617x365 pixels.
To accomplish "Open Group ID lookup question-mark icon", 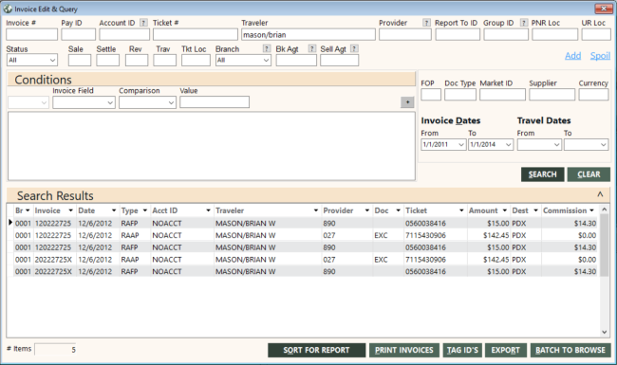I will [523, 23].
